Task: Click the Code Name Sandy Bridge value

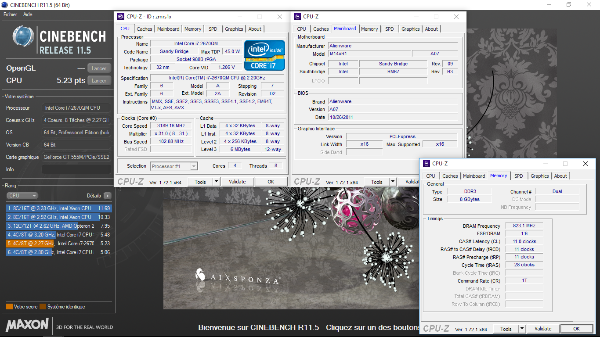Action: [174, 52]
